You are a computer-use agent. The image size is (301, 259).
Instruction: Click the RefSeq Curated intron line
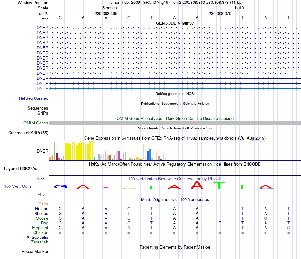[x=175, y=98]
